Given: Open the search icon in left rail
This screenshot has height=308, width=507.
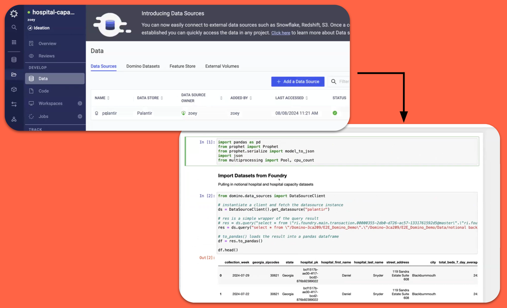Looking at the screenshot, I should coord(14,27).
